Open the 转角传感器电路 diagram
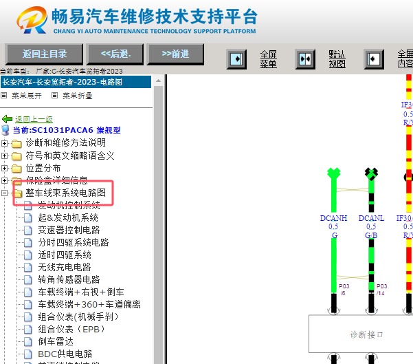This screenshot has width=413, height=364. 69,279
